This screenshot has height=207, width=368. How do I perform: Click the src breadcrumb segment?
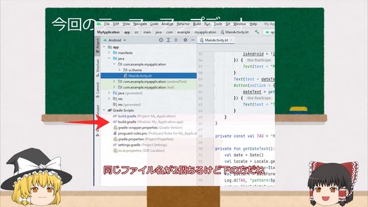coord(137,32)
